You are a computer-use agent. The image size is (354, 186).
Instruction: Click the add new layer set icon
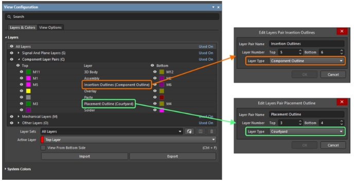(189, 132)
